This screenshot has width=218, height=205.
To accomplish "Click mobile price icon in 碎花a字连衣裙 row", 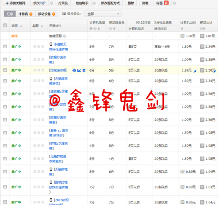I will coord(202,146).
